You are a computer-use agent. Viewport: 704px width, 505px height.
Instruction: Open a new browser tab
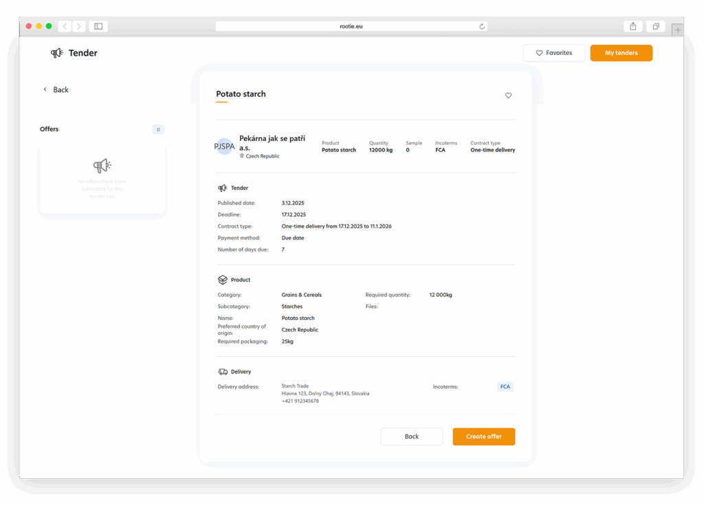coord(678,30)
